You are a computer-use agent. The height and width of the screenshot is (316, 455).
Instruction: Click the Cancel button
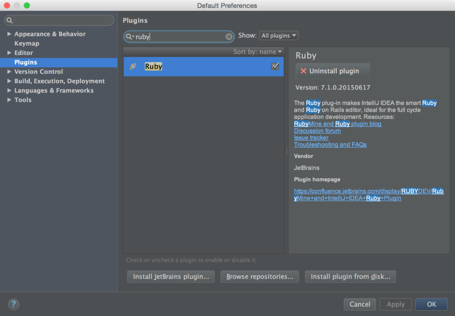[360, 304]
